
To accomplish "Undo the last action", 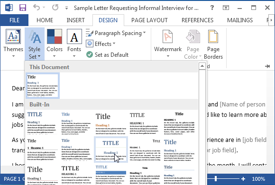I will click(x=37, y=8).
